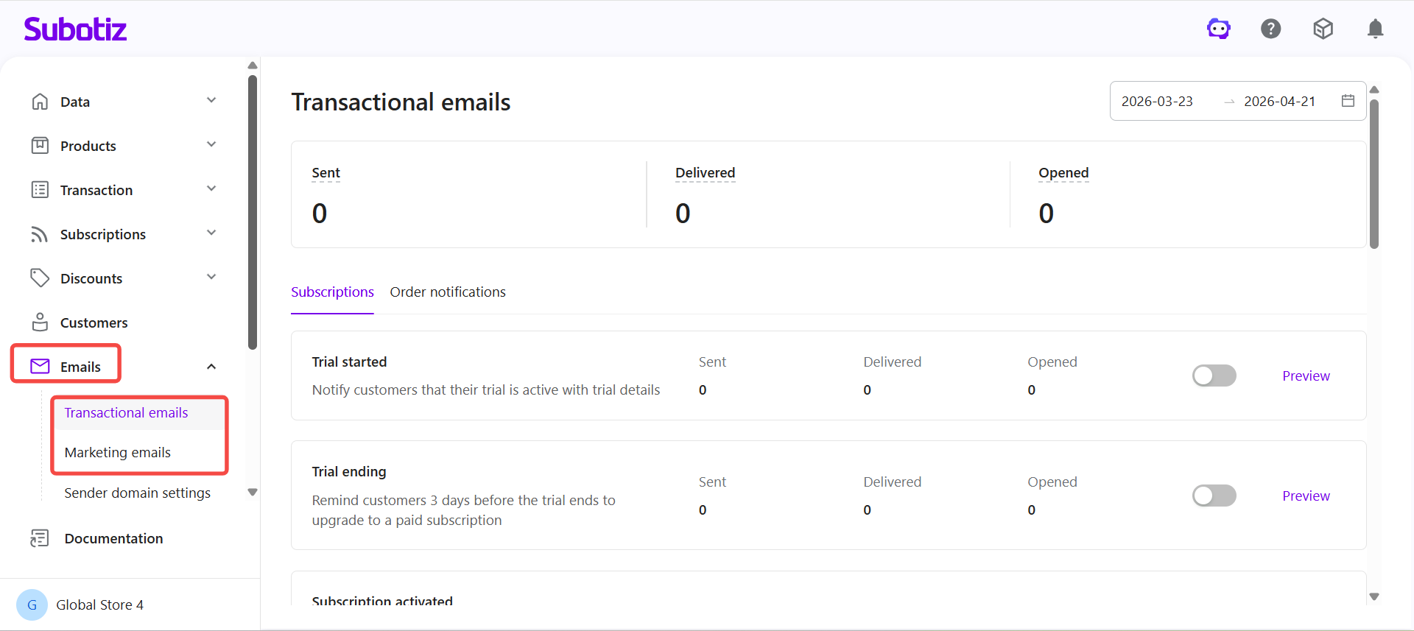
Task: Click the sidebar scroll down arrow
Action: [x=253, y=493]
